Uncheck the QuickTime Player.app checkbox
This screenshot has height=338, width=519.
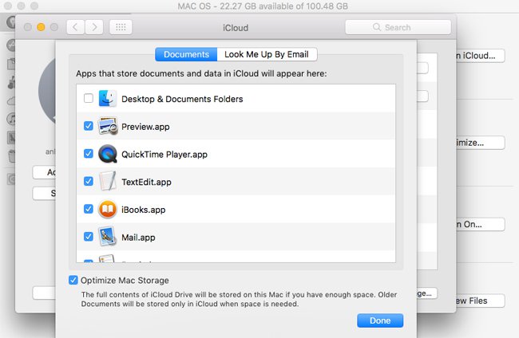[89, 154]
